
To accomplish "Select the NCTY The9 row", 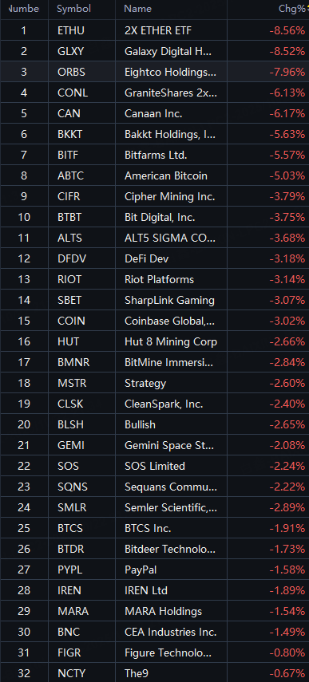I will (x=155, y=674).
